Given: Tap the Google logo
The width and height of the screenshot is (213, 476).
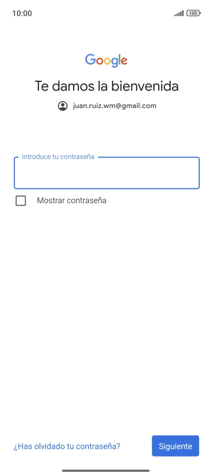Looking at the screenshot, I should (106, 61).
